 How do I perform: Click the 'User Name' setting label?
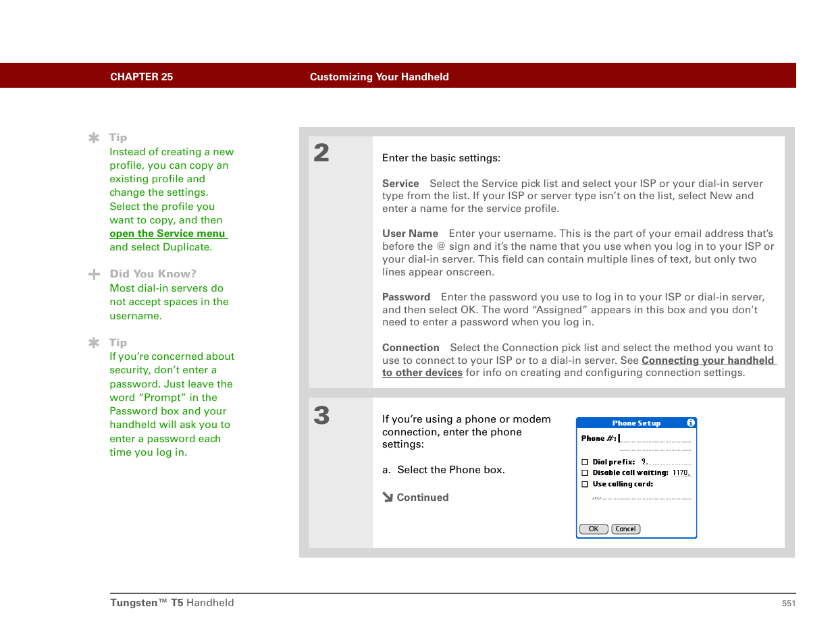[410, 234]
